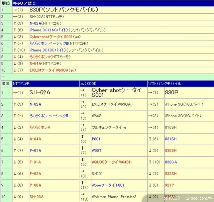Select 830CA in the SoftBank column
214x202 pixels.
(171, 162)
